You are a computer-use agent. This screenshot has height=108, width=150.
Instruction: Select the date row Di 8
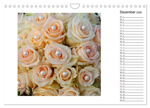click(x=132, y=36)
